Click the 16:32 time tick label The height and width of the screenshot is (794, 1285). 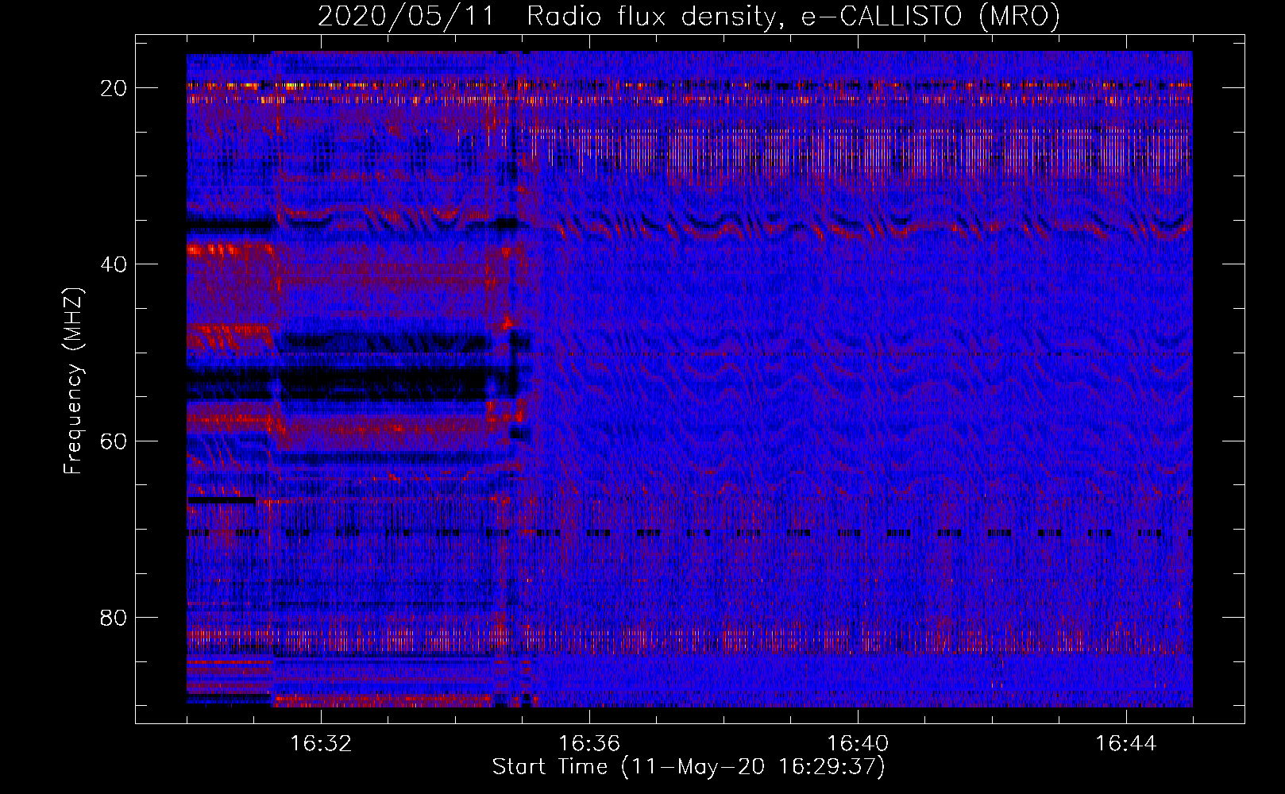pyautogui.click(x=321, y=744)
